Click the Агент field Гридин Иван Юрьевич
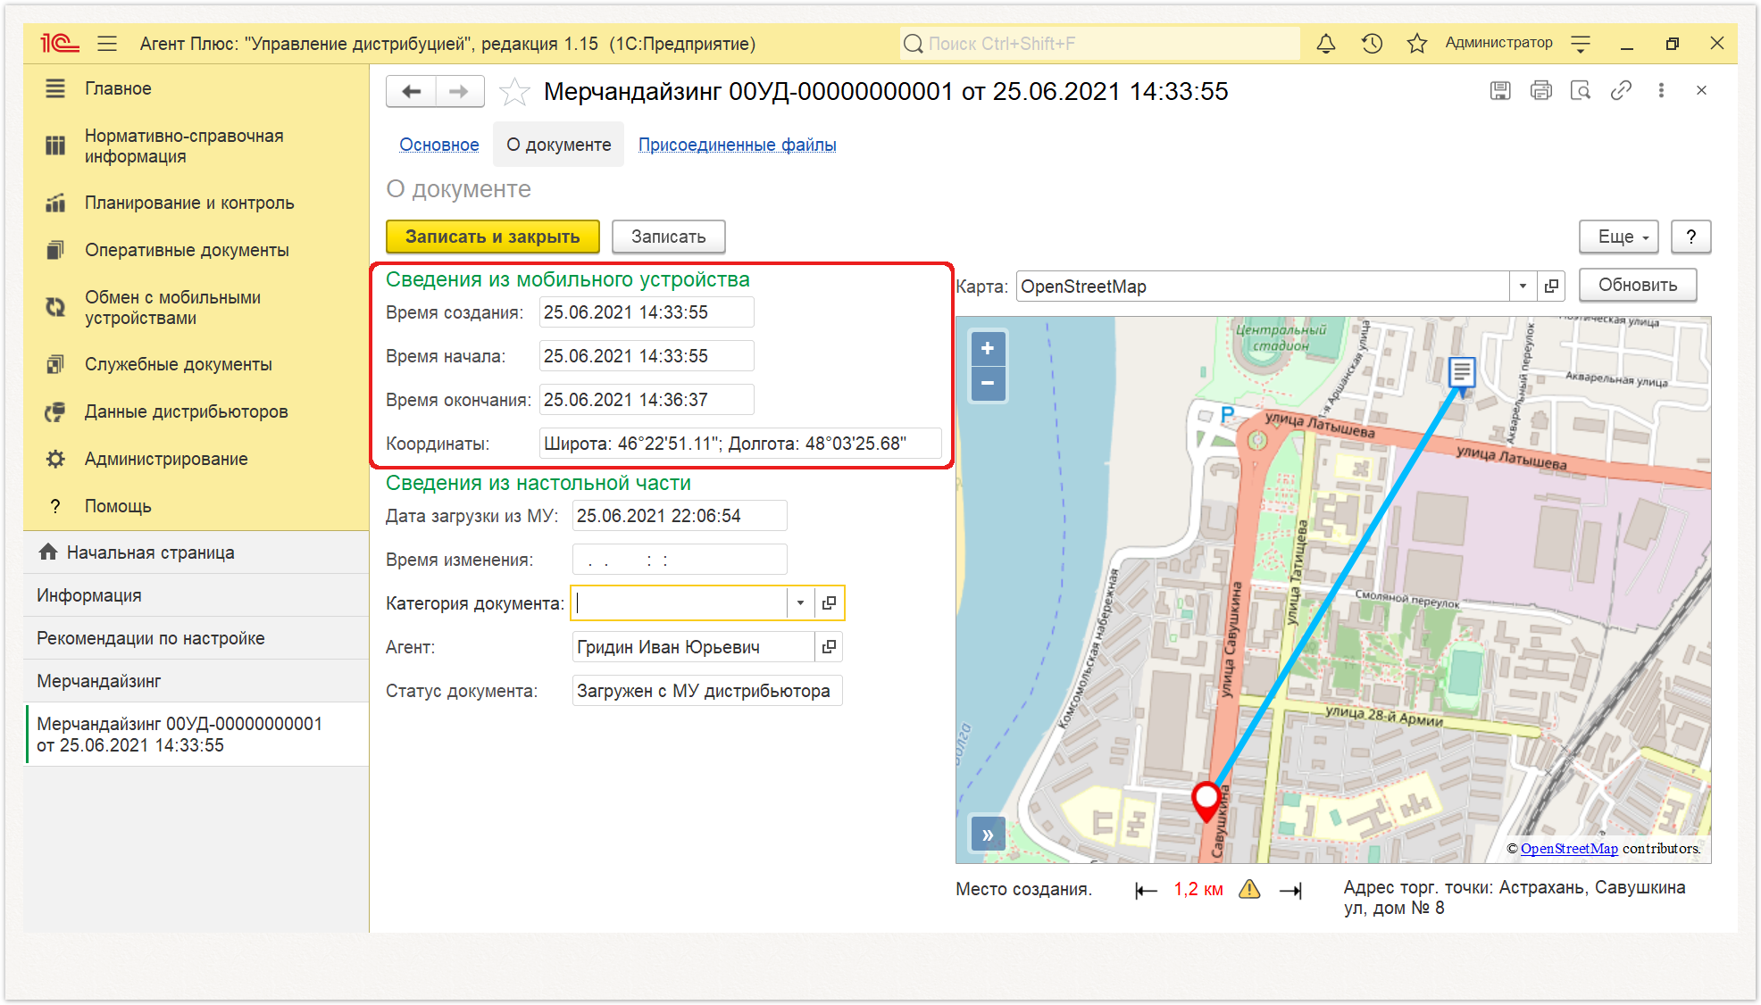The image size is (1761, 1005). click(693, 647)
